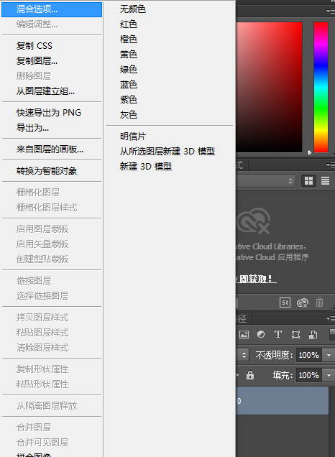Click the 不透明度 100% input field

pyautogui.click(x=308, y=355)
